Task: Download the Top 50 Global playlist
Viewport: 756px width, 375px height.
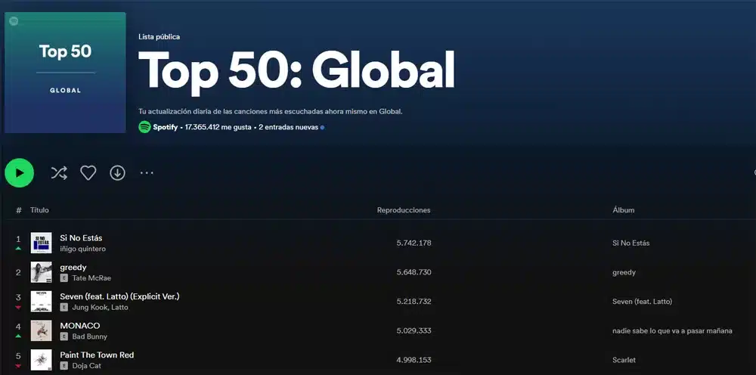Action: [x=118, y=172]
